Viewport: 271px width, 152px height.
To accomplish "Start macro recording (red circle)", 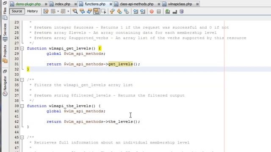I will (152, 11).
